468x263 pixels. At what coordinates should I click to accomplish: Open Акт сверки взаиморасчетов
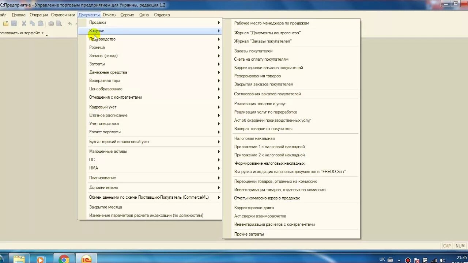pos(291,216)
